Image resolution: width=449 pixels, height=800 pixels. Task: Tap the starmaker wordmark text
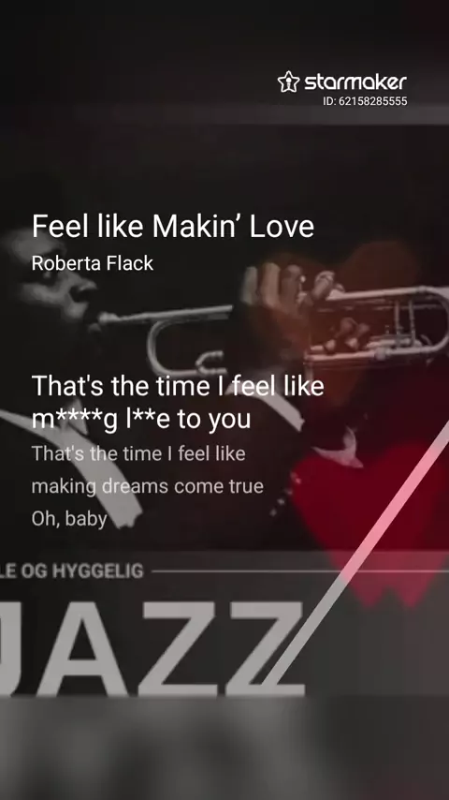coord(355,82)
